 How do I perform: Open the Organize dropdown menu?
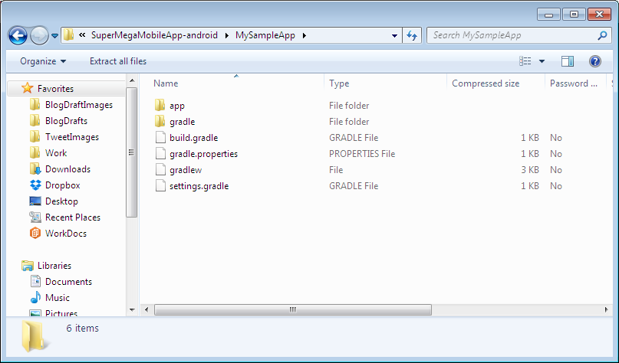[43, 61]
